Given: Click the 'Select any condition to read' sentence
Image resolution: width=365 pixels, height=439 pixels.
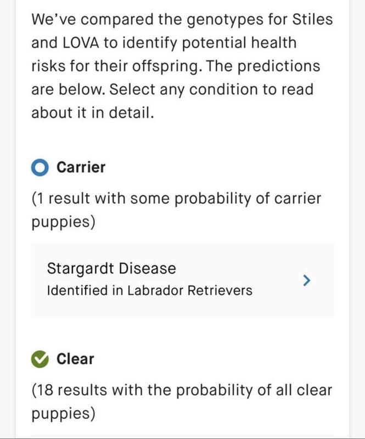Looking at the screenshot, I should [x=211, y=90].
